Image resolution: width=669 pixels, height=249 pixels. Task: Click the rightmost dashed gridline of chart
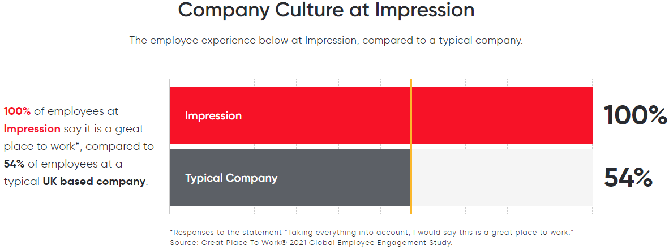click(592, 146)
